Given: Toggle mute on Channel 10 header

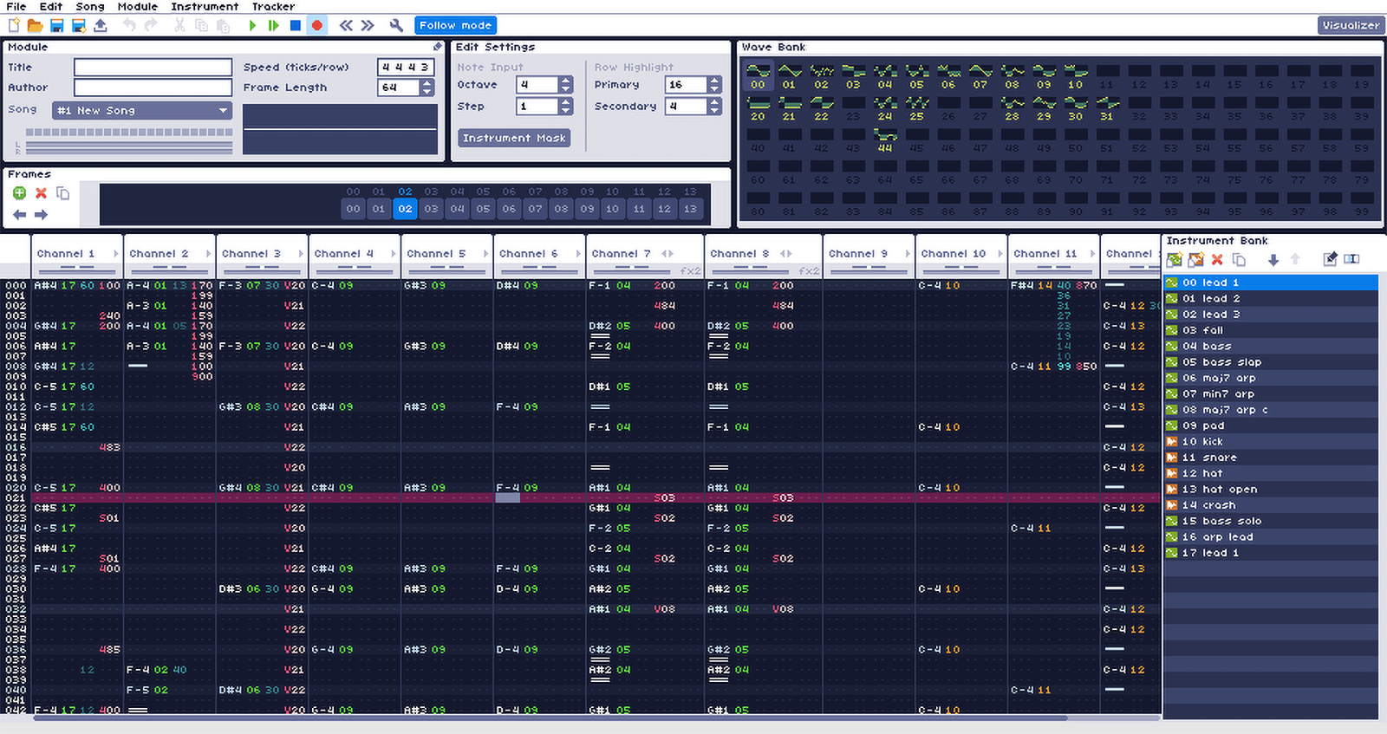Looking at the screenshot, I should (954, 254).
